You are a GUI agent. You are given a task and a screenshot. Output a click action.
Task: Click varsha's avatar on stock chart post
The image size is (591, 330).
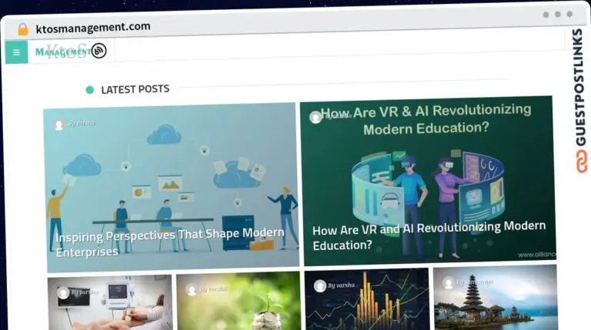320,286
